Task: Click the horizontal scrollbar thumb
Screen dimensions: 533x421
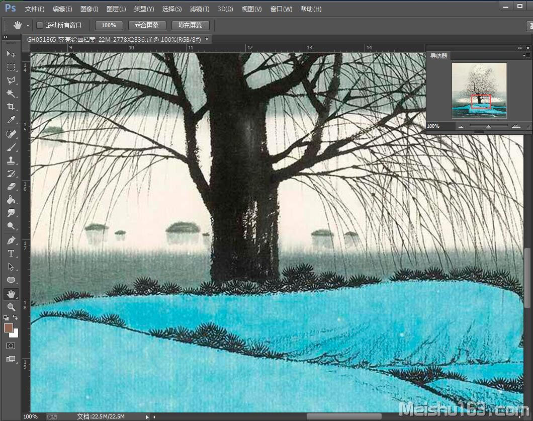Action: click(x=344, y=416)
